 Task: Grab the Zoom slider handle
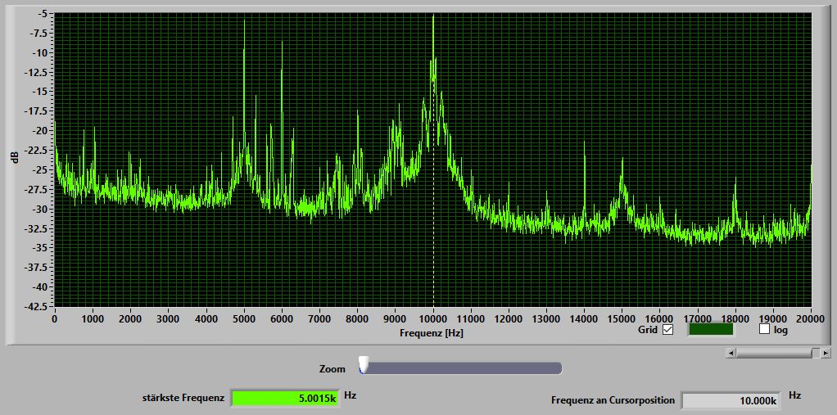[x=364, y=365]
